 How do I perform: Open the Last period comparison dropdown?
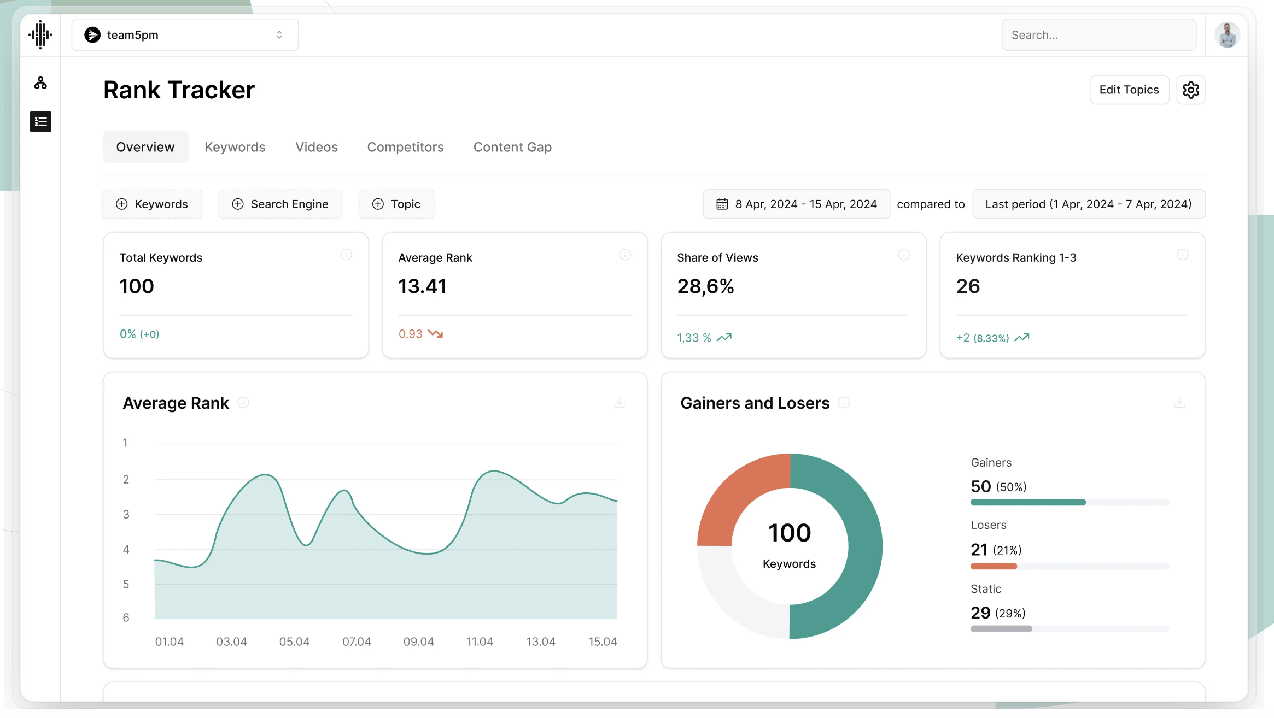[1088, 204]
